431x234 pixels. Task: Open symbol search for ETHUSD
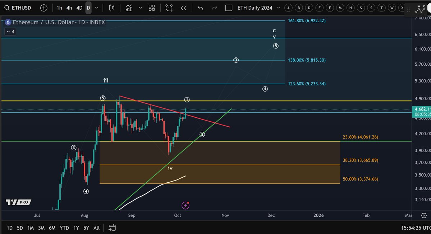[18, 8]
